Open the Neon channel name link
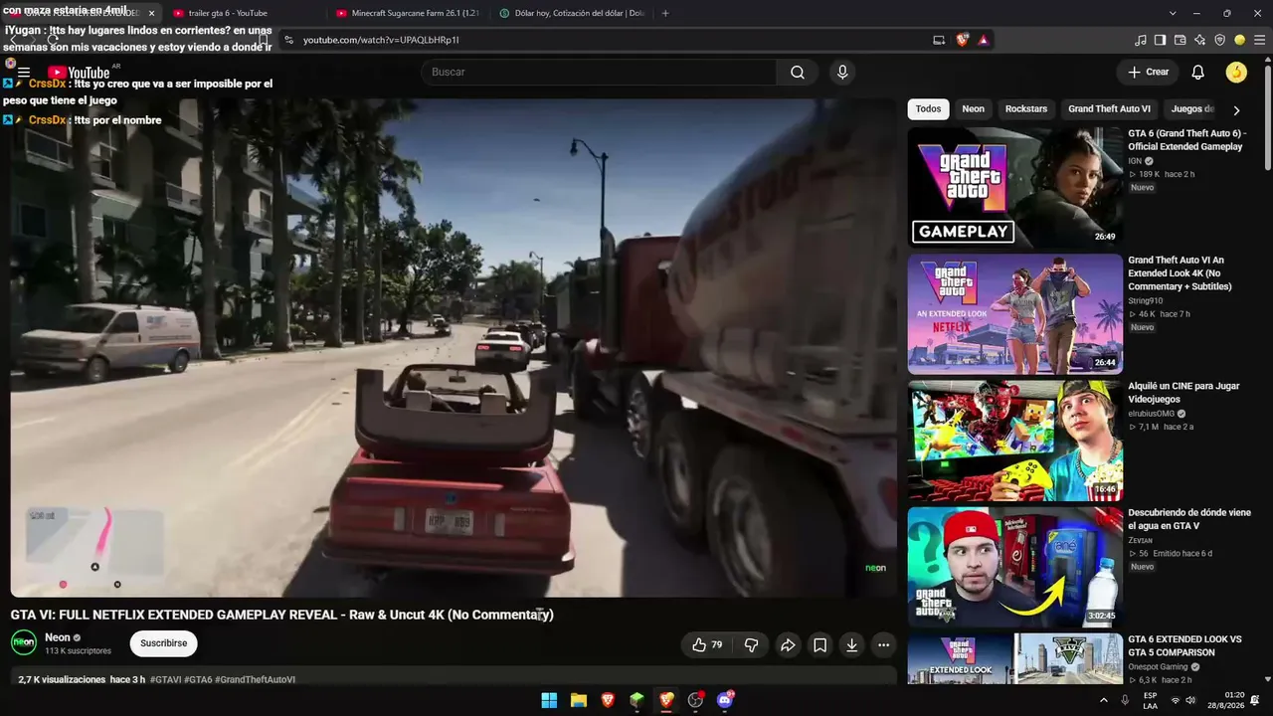Screen dimensions: 1273x716 pyautogui.click(x=58, y=637)
